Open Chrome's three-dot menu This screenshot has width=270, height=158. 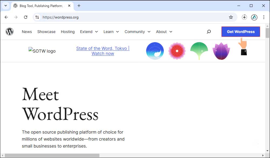click(264, 17)
